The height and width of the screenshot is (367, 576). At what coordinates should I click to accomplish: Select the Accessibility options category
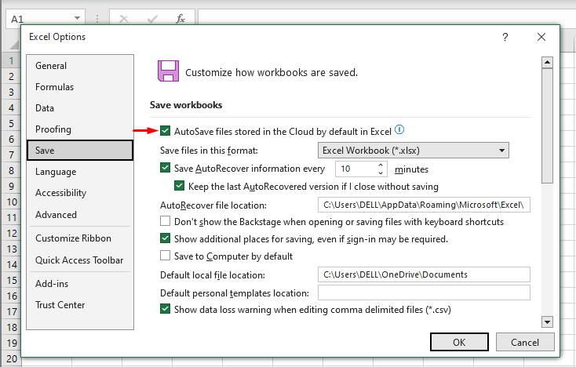coord(80,193)
